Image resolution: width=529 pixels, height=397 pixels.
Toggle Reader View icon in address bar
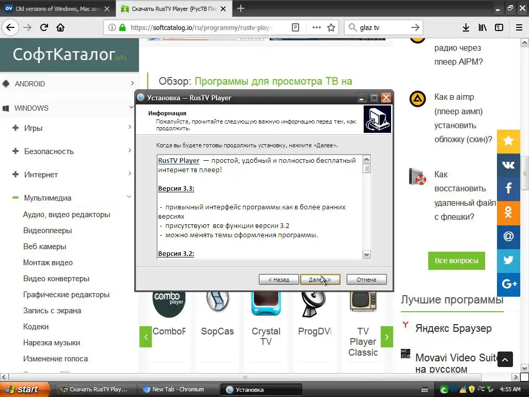(295, 27)
